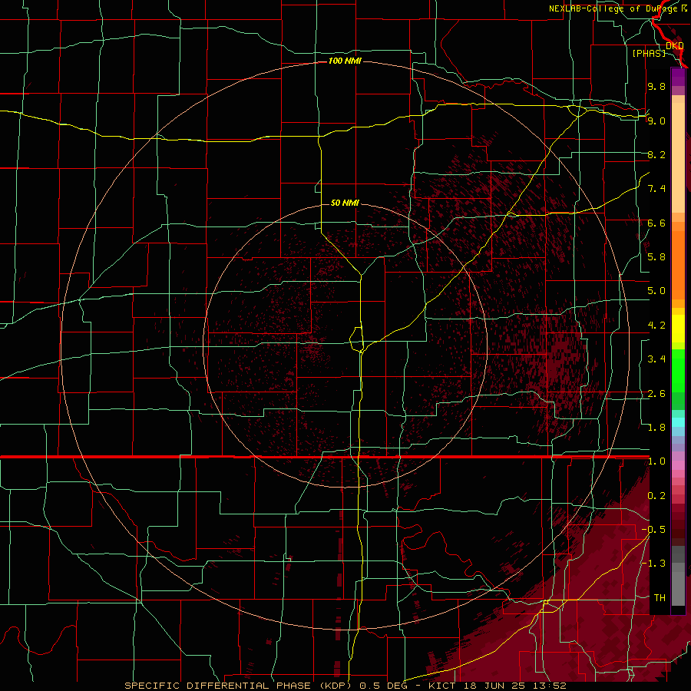Pick the pink segment of the KDP color bar
691x691 pixels.
(678, 465)
